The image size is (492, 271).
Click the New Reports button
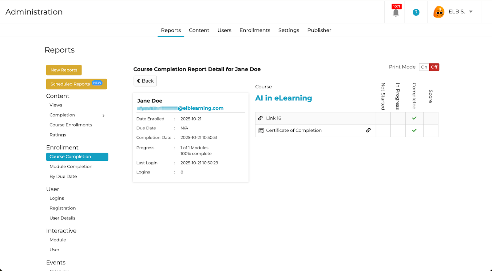(64, 70)
